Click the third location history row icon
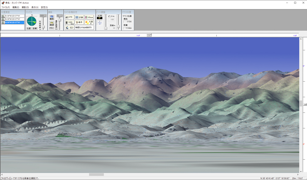Viewport: 307px width, 180px height. 3,22
